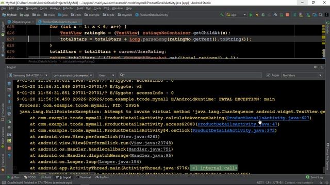Click the up arrow logcat icon
The image size is (330, 185).
tap(9, 96)
